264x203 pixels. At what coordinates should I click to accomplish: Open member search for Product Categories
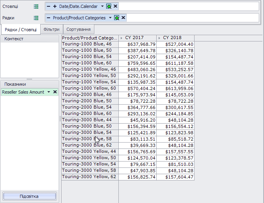[117, 18]
